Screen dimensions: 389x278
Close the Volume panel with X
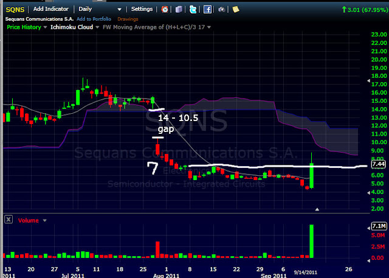tap(9, 219)
